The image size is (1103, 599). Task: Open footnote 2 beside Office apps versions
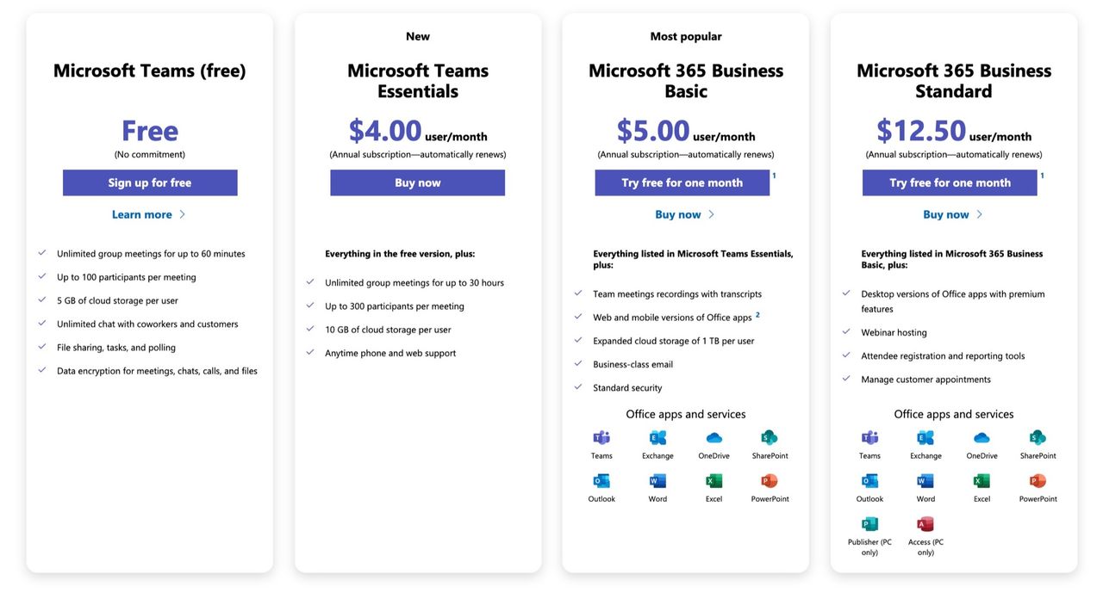click(758, 315)
